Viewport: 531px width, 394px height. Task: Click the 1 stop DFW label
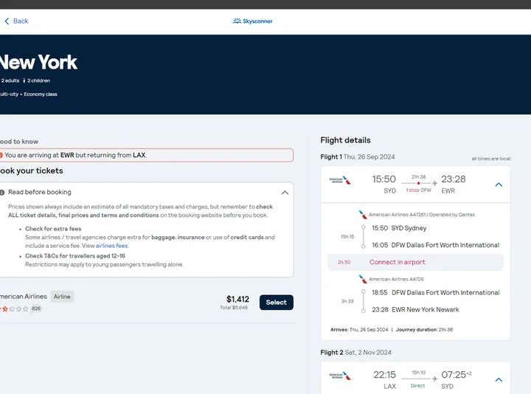pos(419,190)
